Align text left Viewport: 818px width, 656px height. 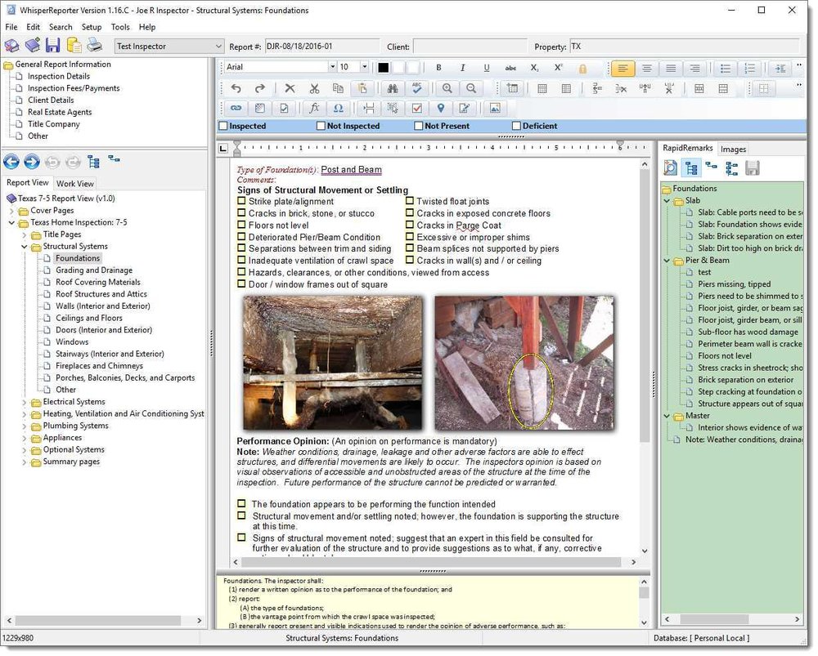(x=622, y=69)
